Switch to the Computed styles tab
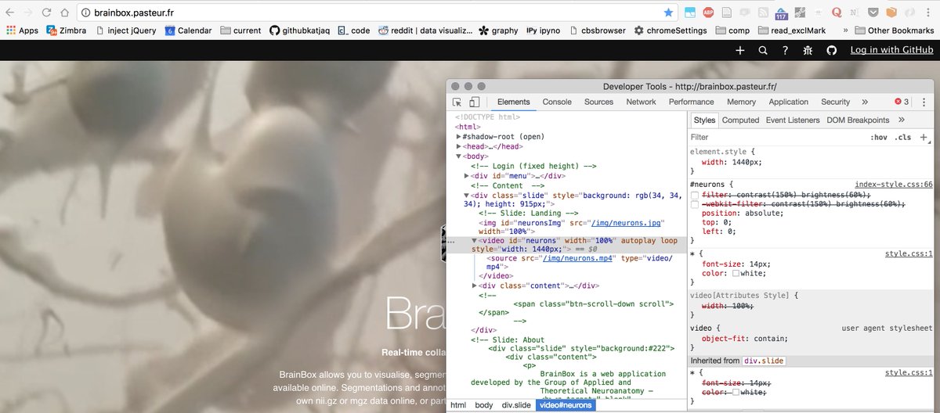 740,120
